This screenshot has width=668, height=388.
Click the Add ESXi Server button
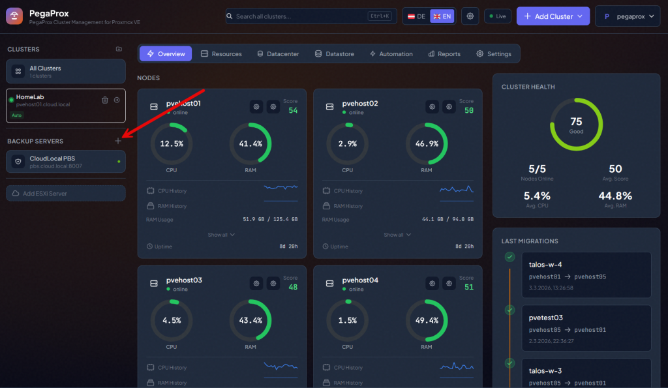click(65, 193)
